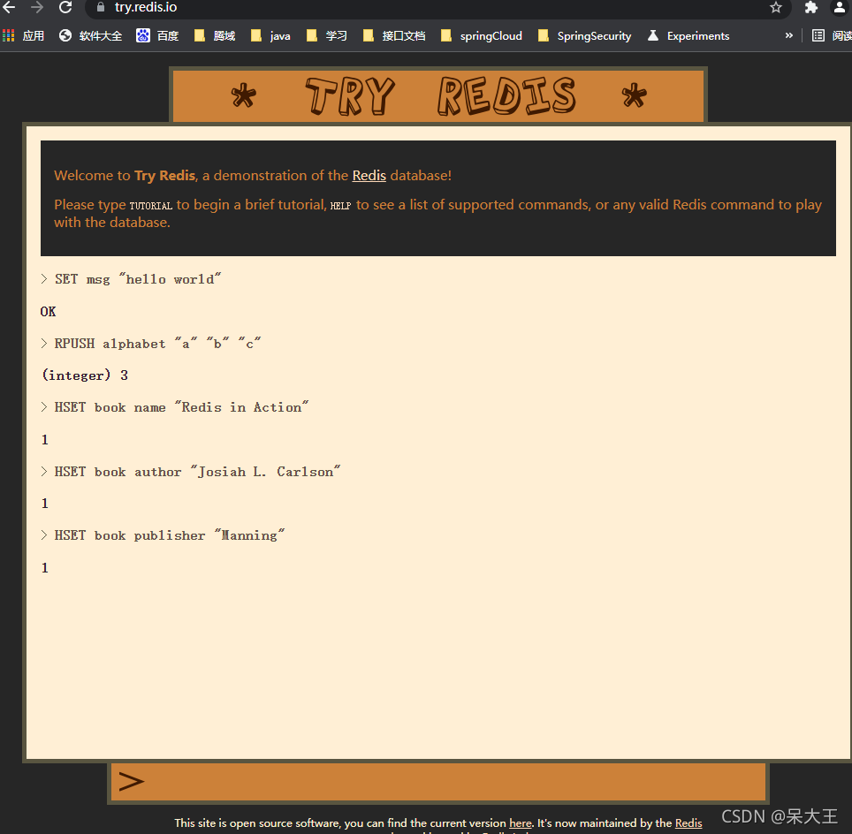
Task: Click TUTORIAL in the welcome text
Action: coord(150,206)
